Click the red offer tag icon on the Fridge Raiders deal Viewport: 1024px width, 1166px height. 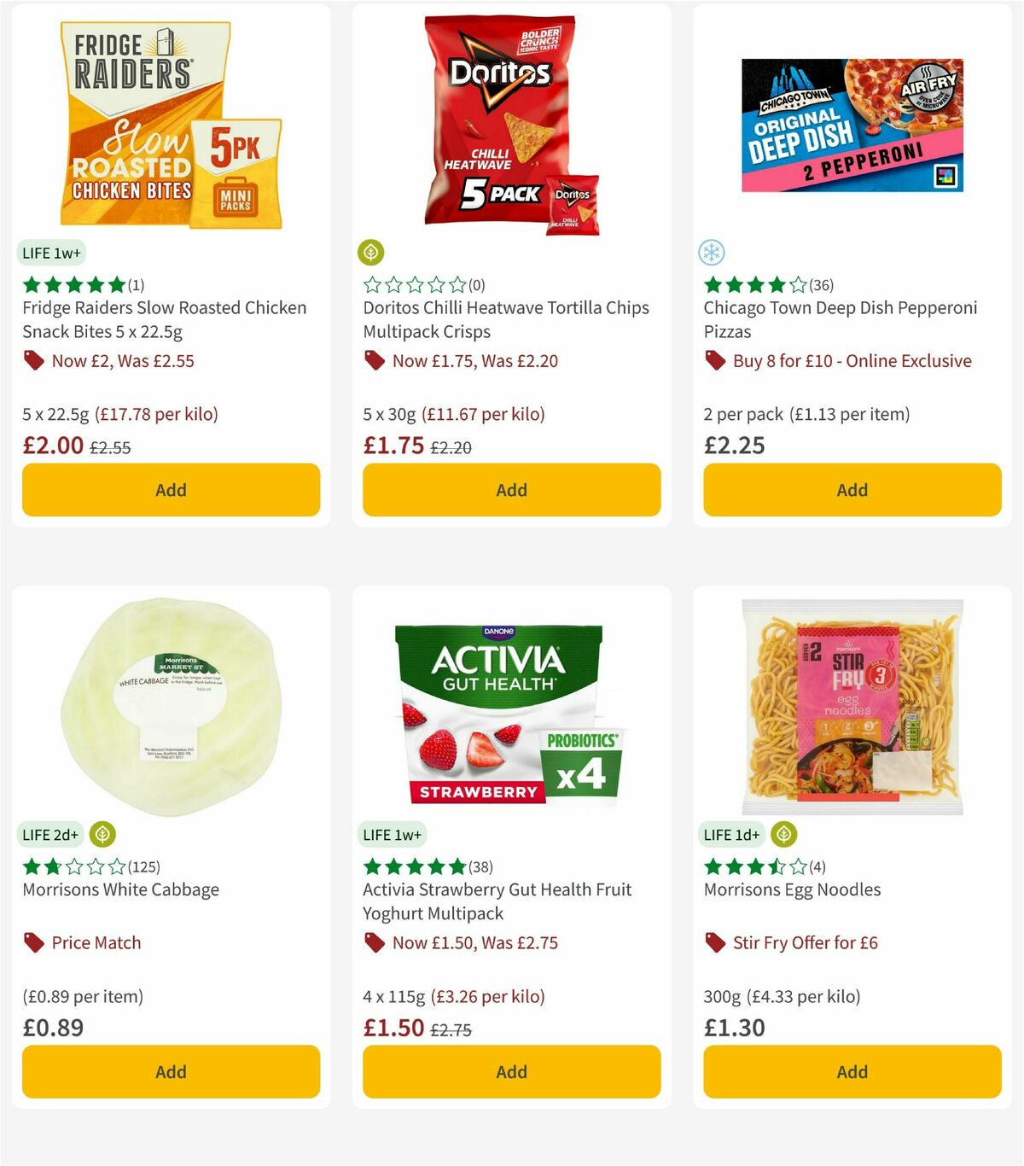click(33, 360)
